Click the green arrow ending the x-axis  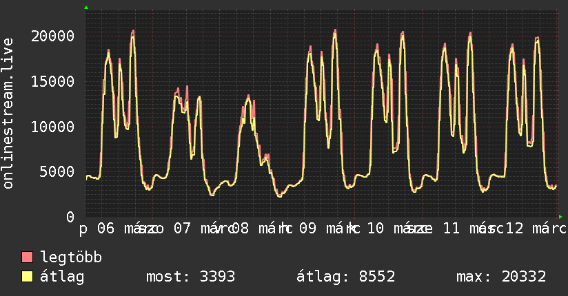(x=560, y=217)
